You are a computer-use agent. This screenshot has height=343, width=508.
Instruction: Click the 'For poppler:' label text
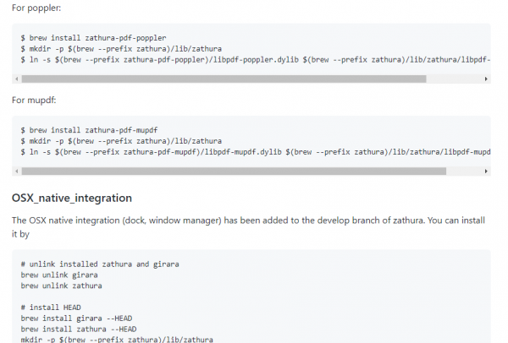[x=36, y=8]
